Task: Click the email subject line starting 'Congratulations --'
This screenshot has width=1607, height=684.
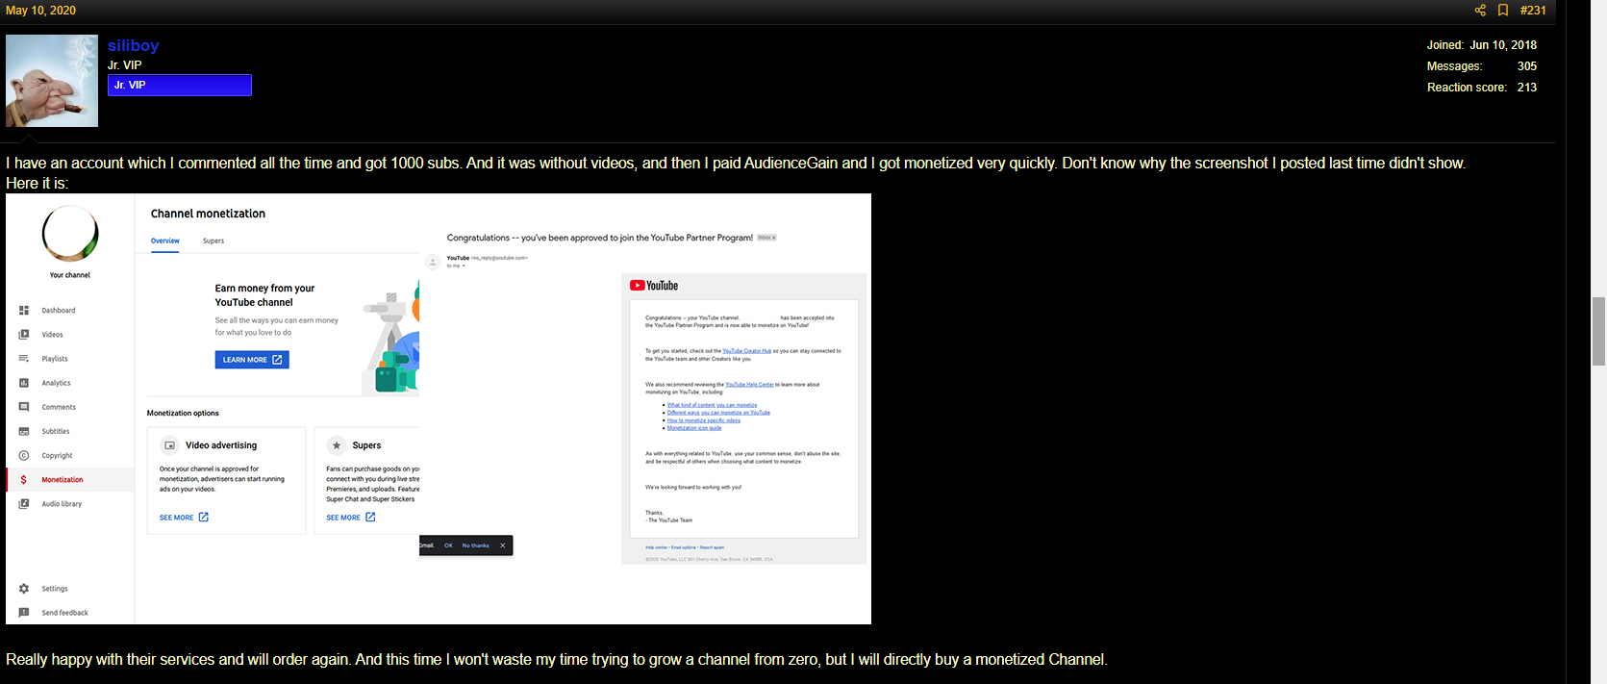Action: point(600,238)
